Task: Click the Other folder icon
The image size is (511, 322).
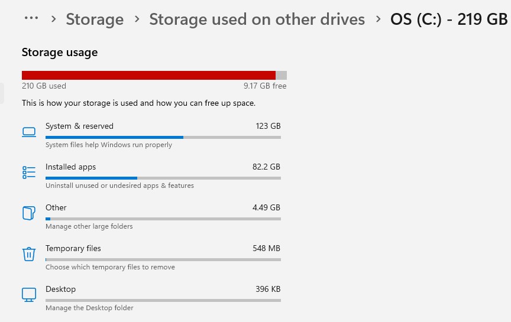Action: tap(28, 213)
